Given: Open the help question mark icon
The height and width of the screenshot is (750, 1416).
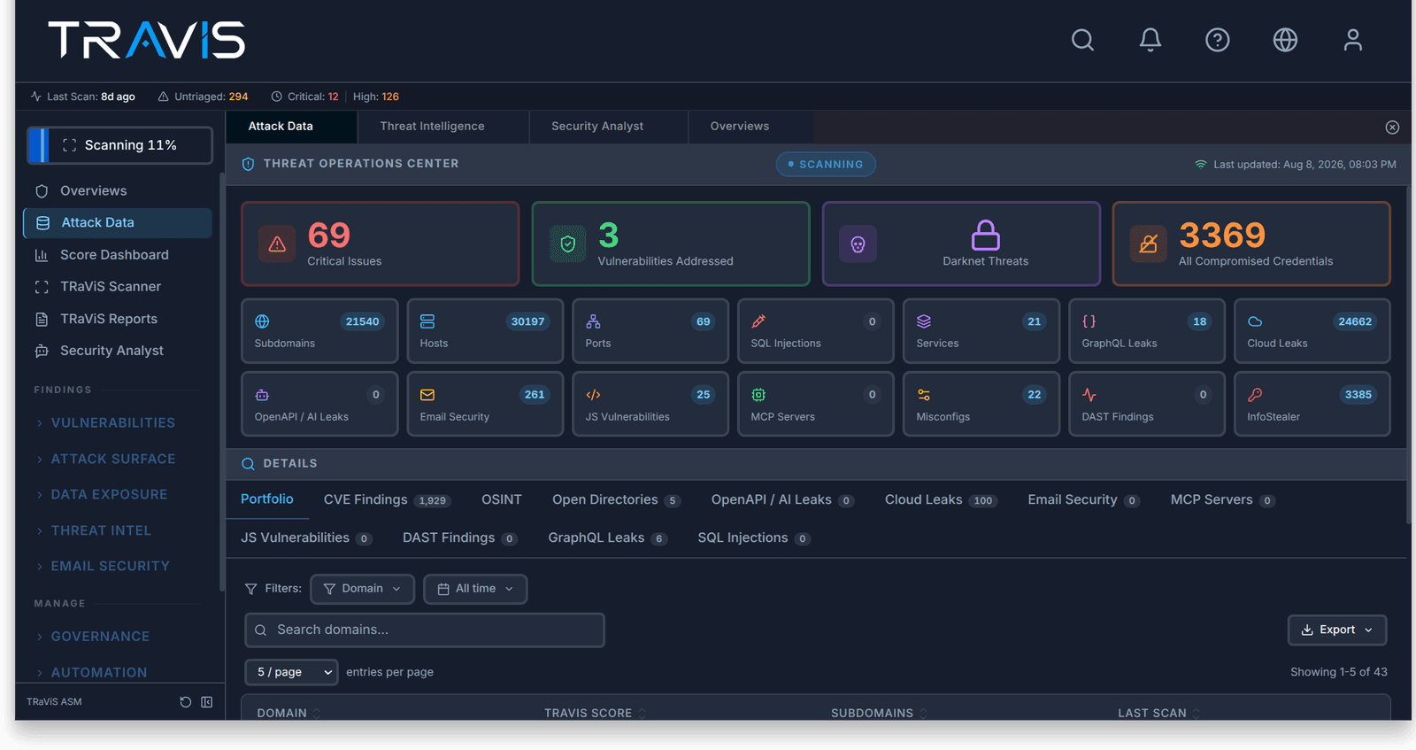Looking at the screenshot, I should [x=1217, y=40].
